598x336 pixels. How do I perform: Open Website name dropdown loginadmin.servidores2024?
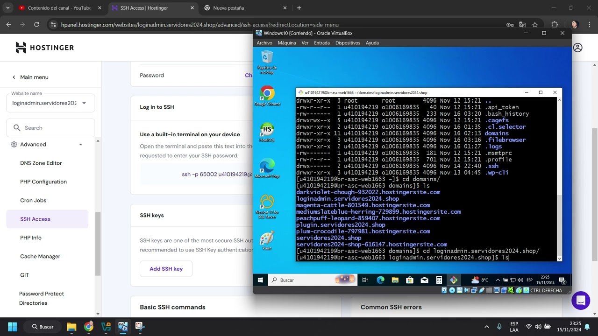pos(50,103)
